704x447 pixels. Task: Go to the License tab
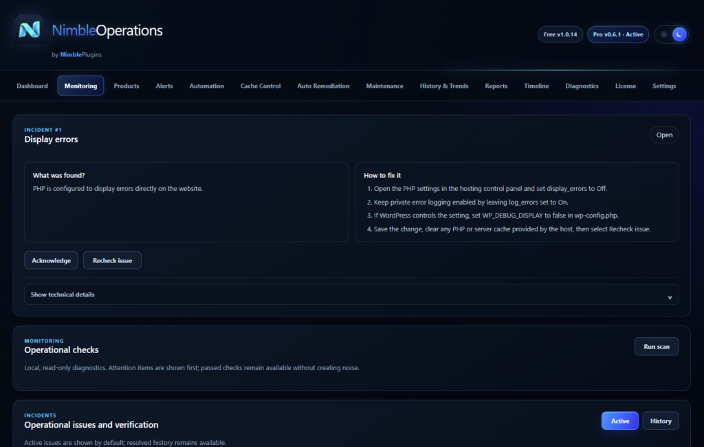click(x=626, y=86)
